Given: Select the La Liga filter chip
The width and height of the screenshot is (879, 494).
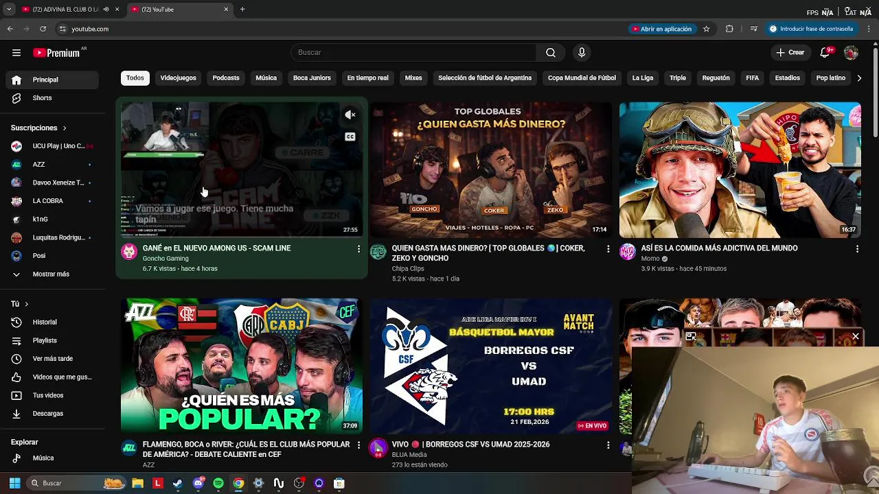Looking at the screenshot, I should 643,78.
